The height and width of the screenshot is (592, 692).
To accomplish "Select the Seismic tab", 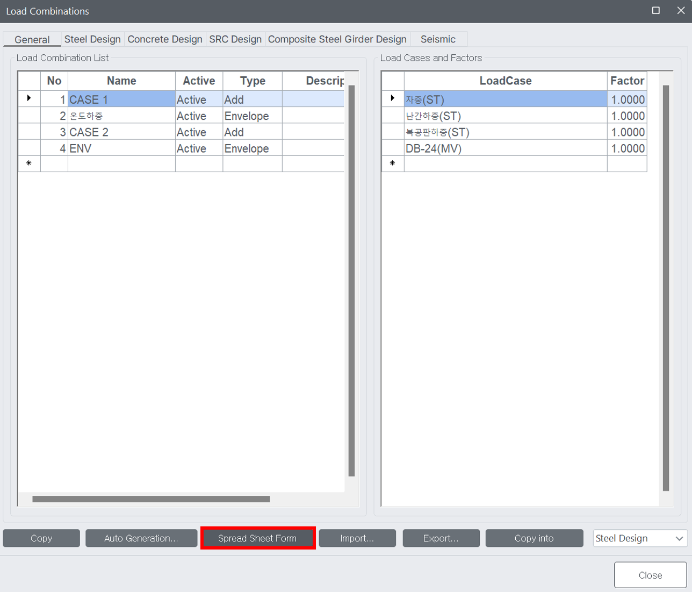I will coord(438,39).
